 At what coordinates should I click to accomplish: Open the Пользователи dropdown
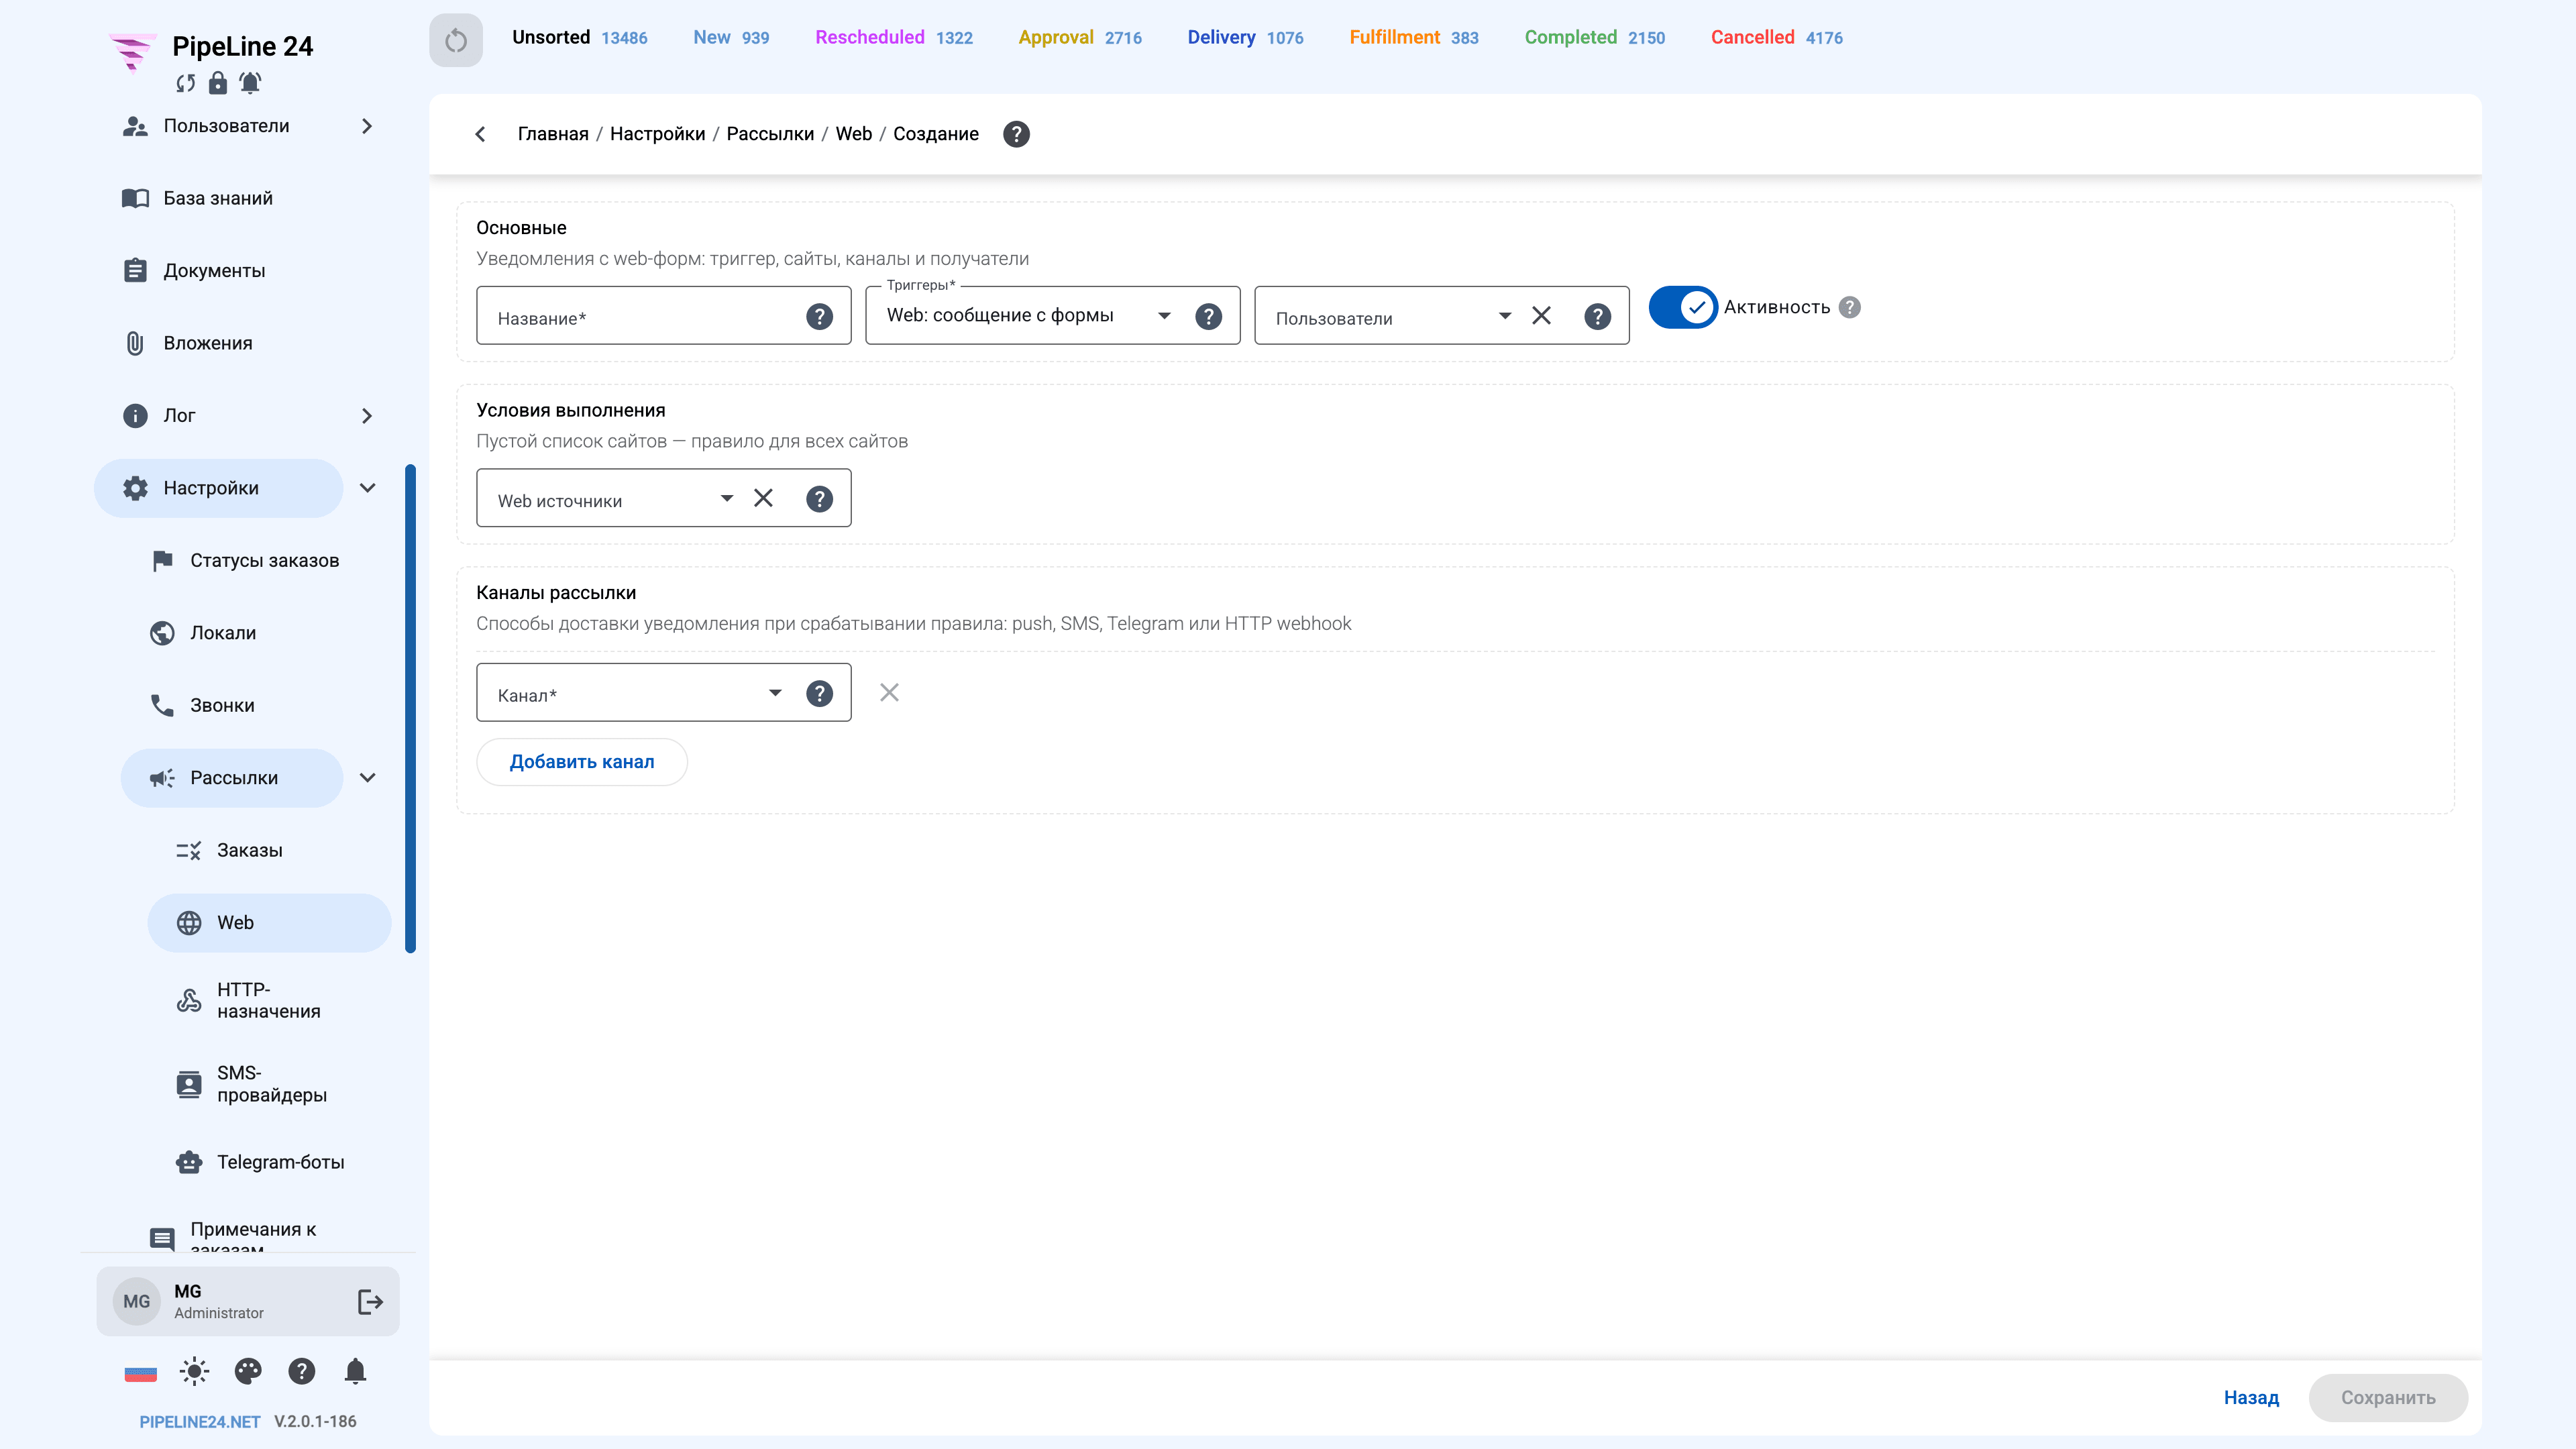pos(1504,316)
